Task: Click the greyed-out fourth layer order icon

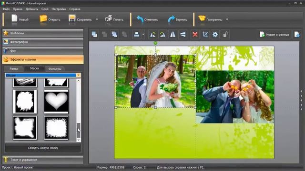Action: pos(124,35)
